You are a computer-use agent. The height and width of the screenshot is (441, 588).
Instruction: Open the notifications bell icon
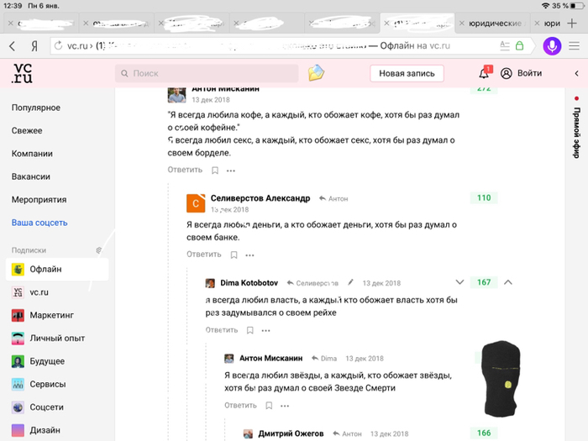[484, 73]
